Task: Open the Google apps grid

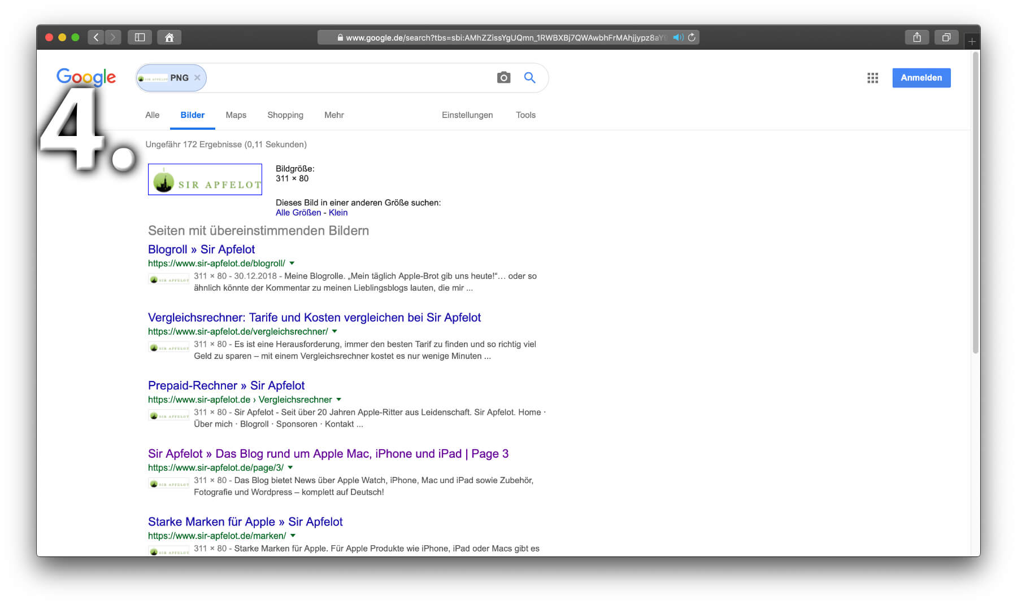Action: click(872, 78)
